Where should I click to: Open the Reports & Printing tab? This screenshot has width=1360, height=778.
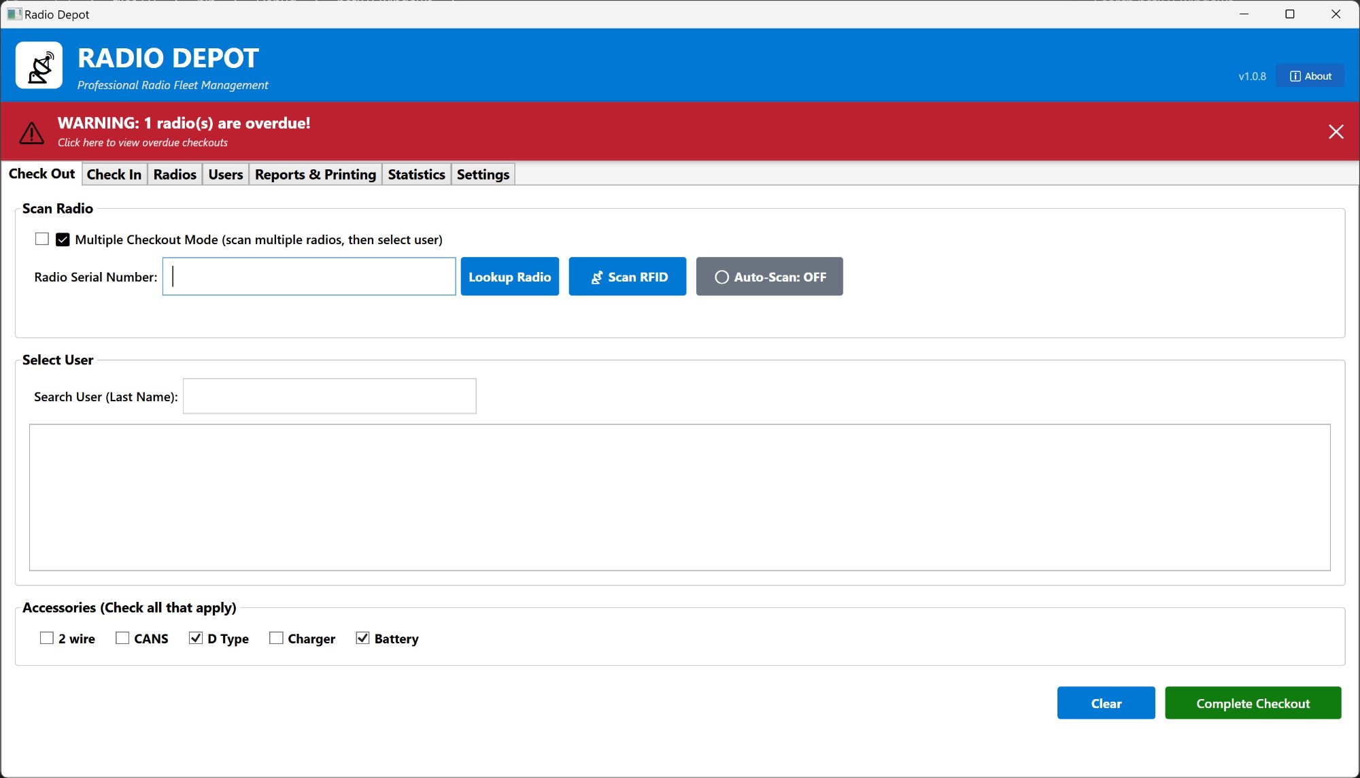click(315, 175)
